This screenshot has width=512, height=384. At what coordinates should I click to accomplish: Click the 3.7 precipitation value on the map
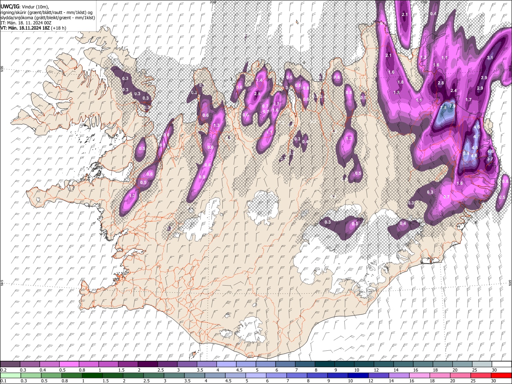click(x=490, y=159)
